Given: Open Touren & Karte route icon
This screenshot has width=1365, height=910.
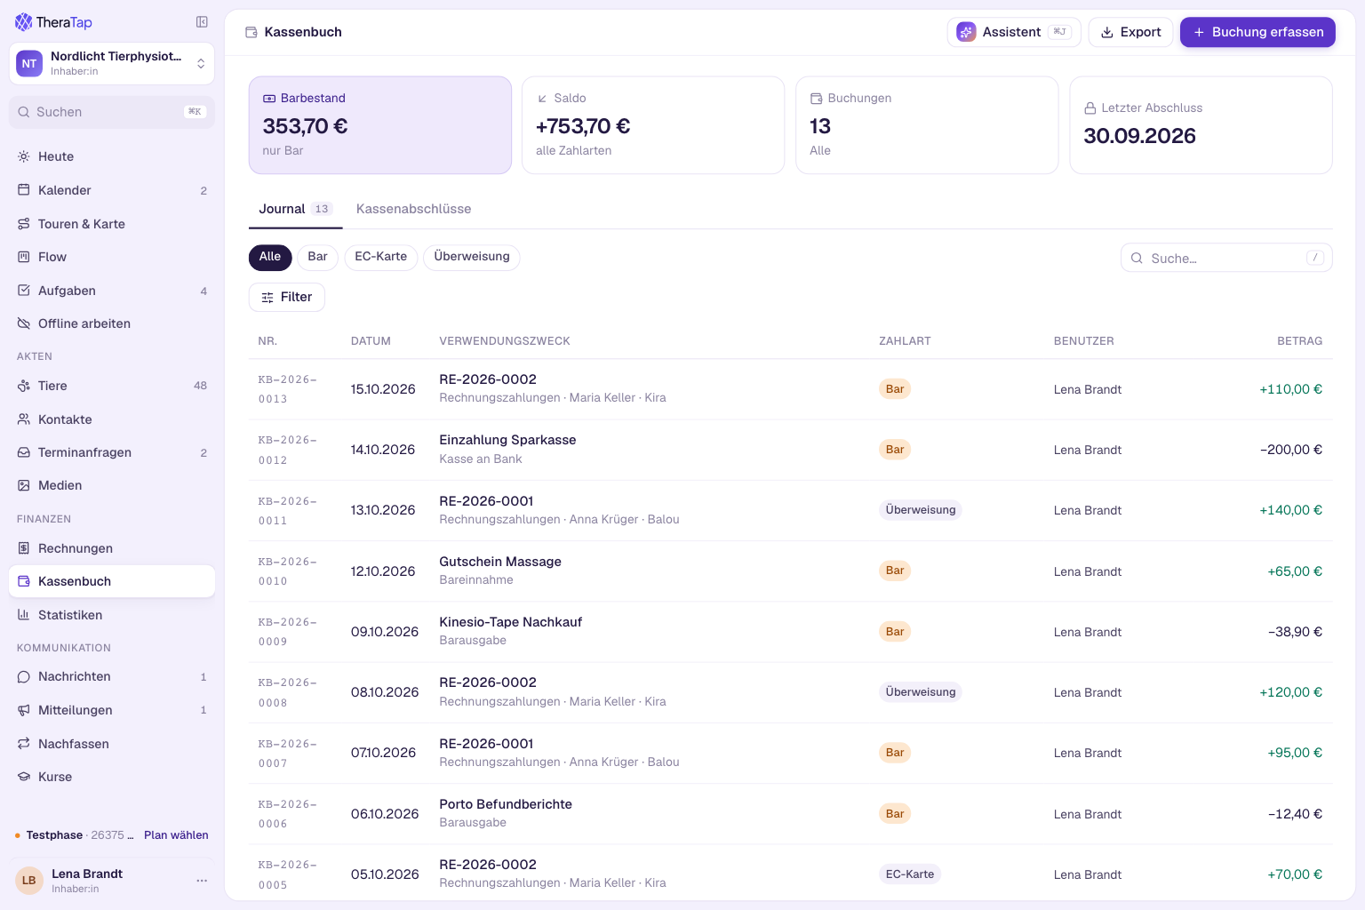Looking at the screenshot, I should 24,224.
